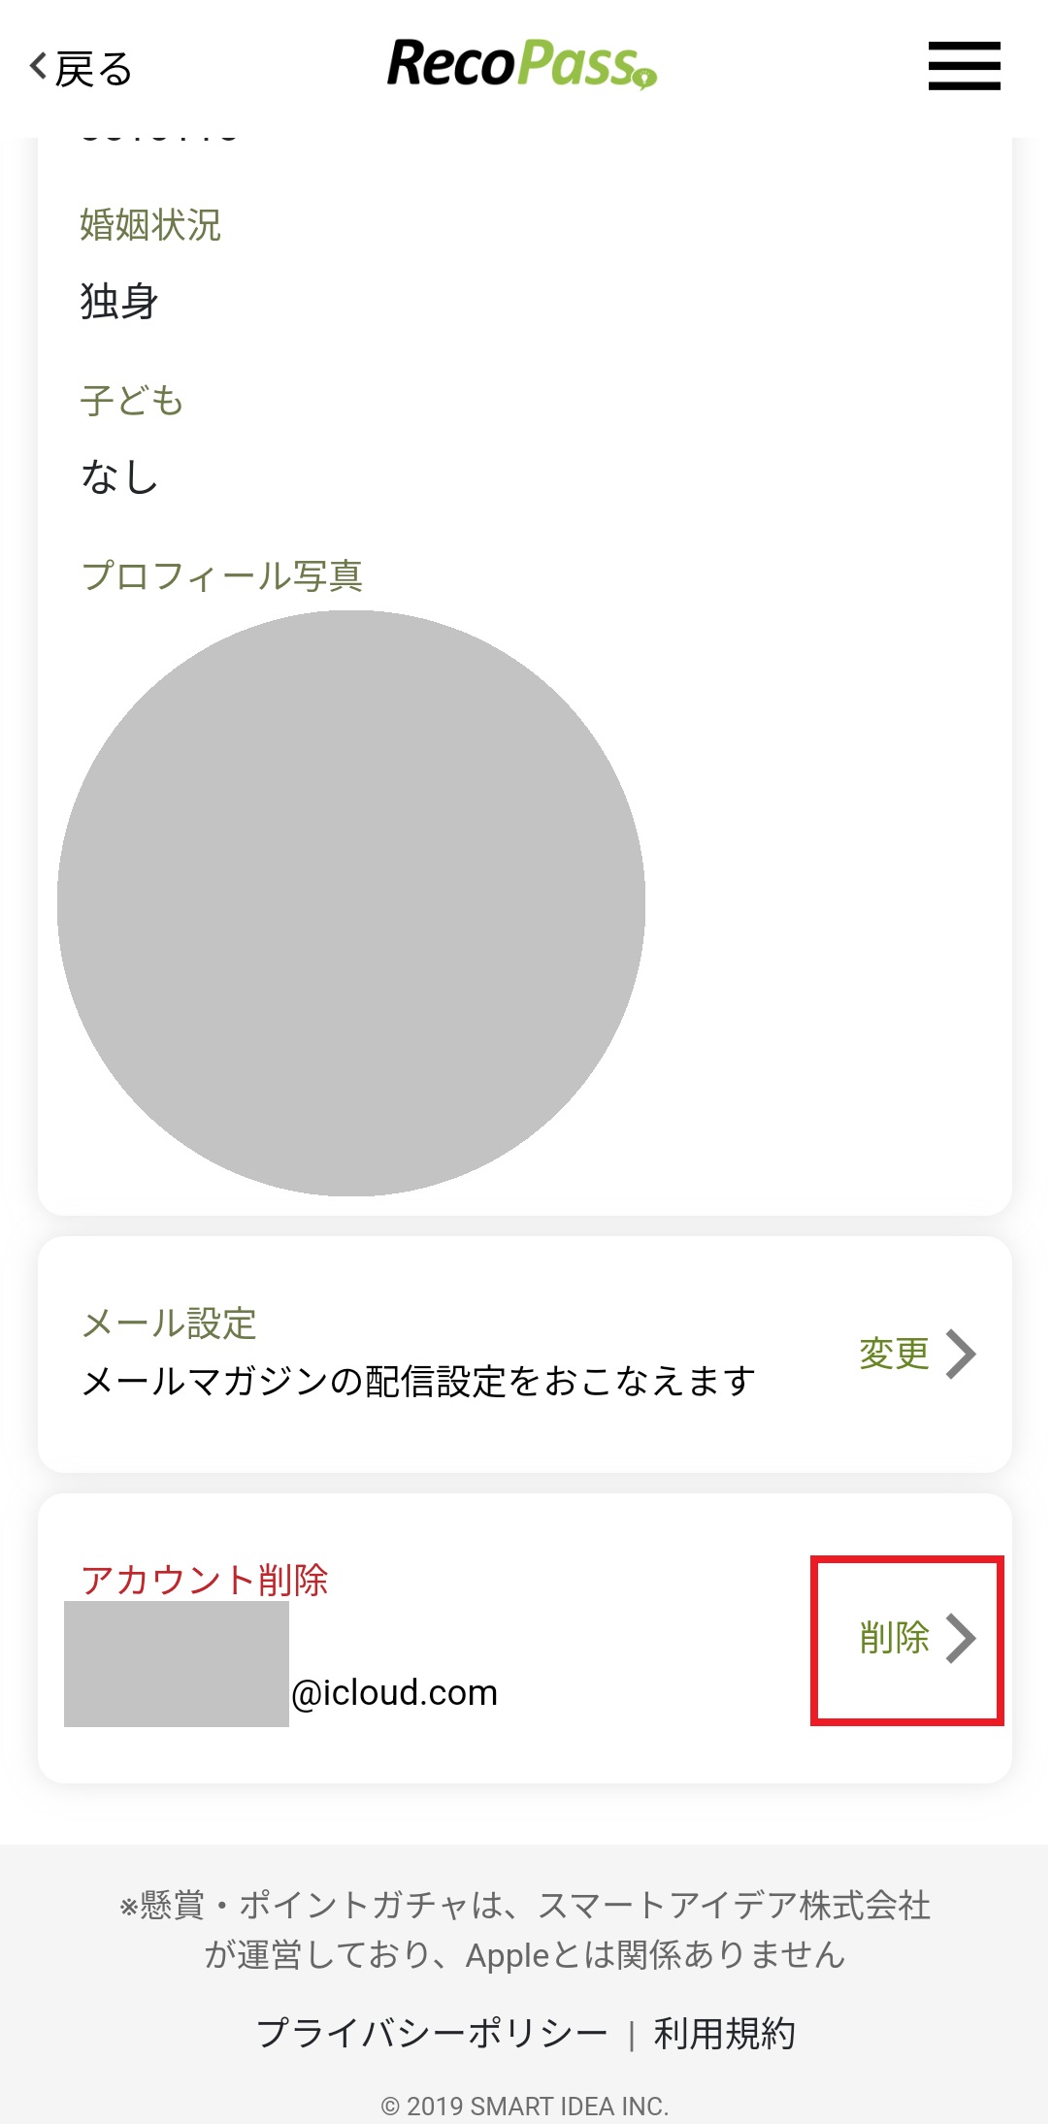Tap the gray profile photo circle
This screenshot has width=1051, height=2124.
[351, 902]
